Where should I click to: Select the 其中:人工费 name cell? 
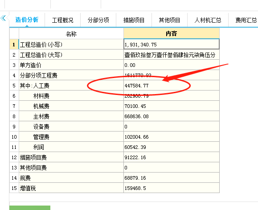point(71,86)
